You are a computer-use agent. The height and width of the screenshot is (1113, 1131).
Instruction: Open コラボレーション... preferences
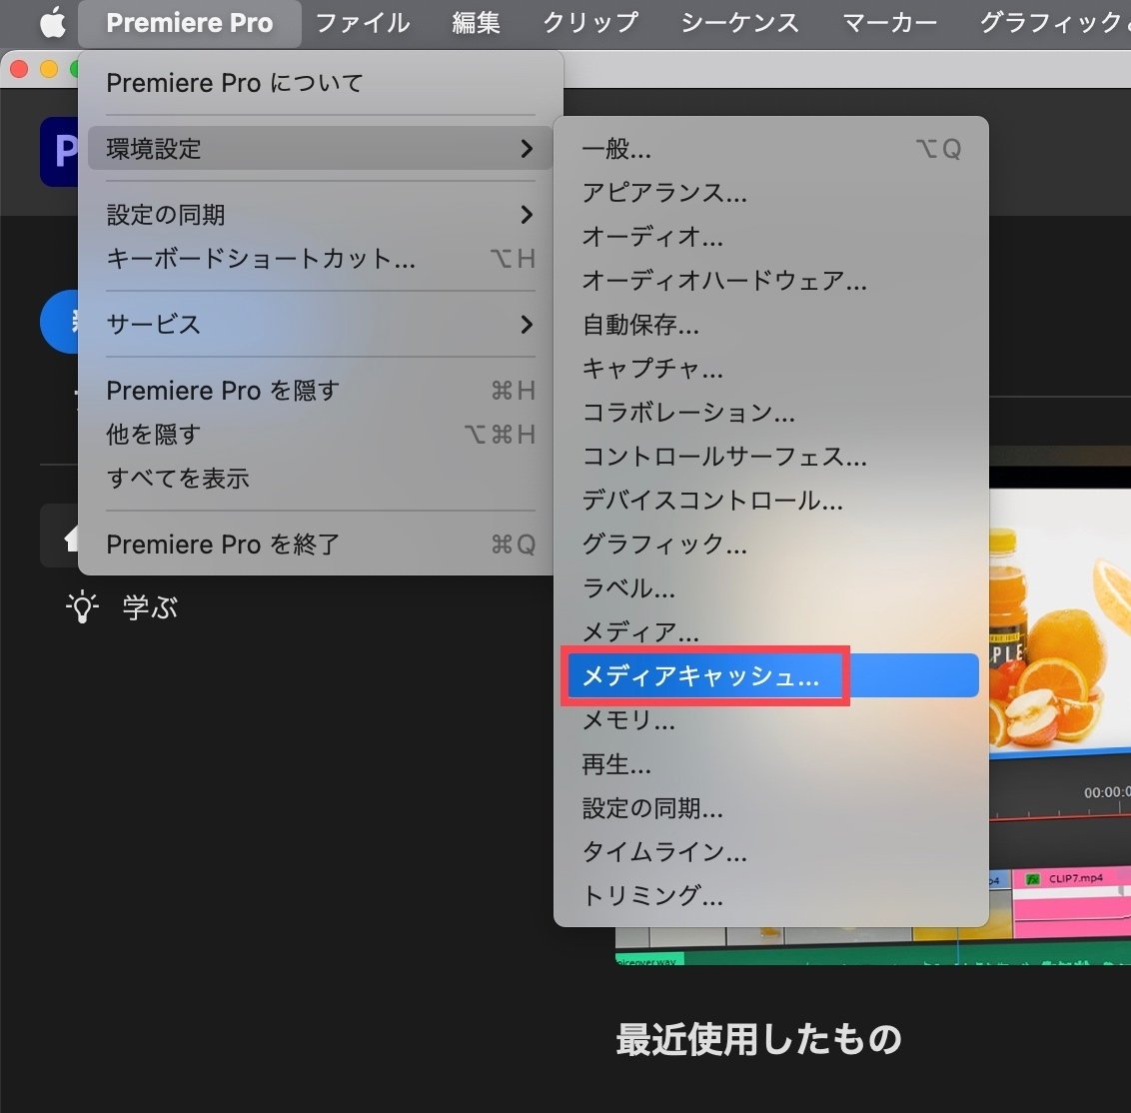770,413
